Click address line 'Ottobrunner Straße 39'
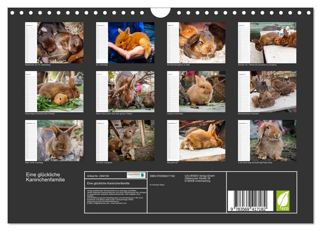The width and height of the screenshot is (321, 231). 197,178
